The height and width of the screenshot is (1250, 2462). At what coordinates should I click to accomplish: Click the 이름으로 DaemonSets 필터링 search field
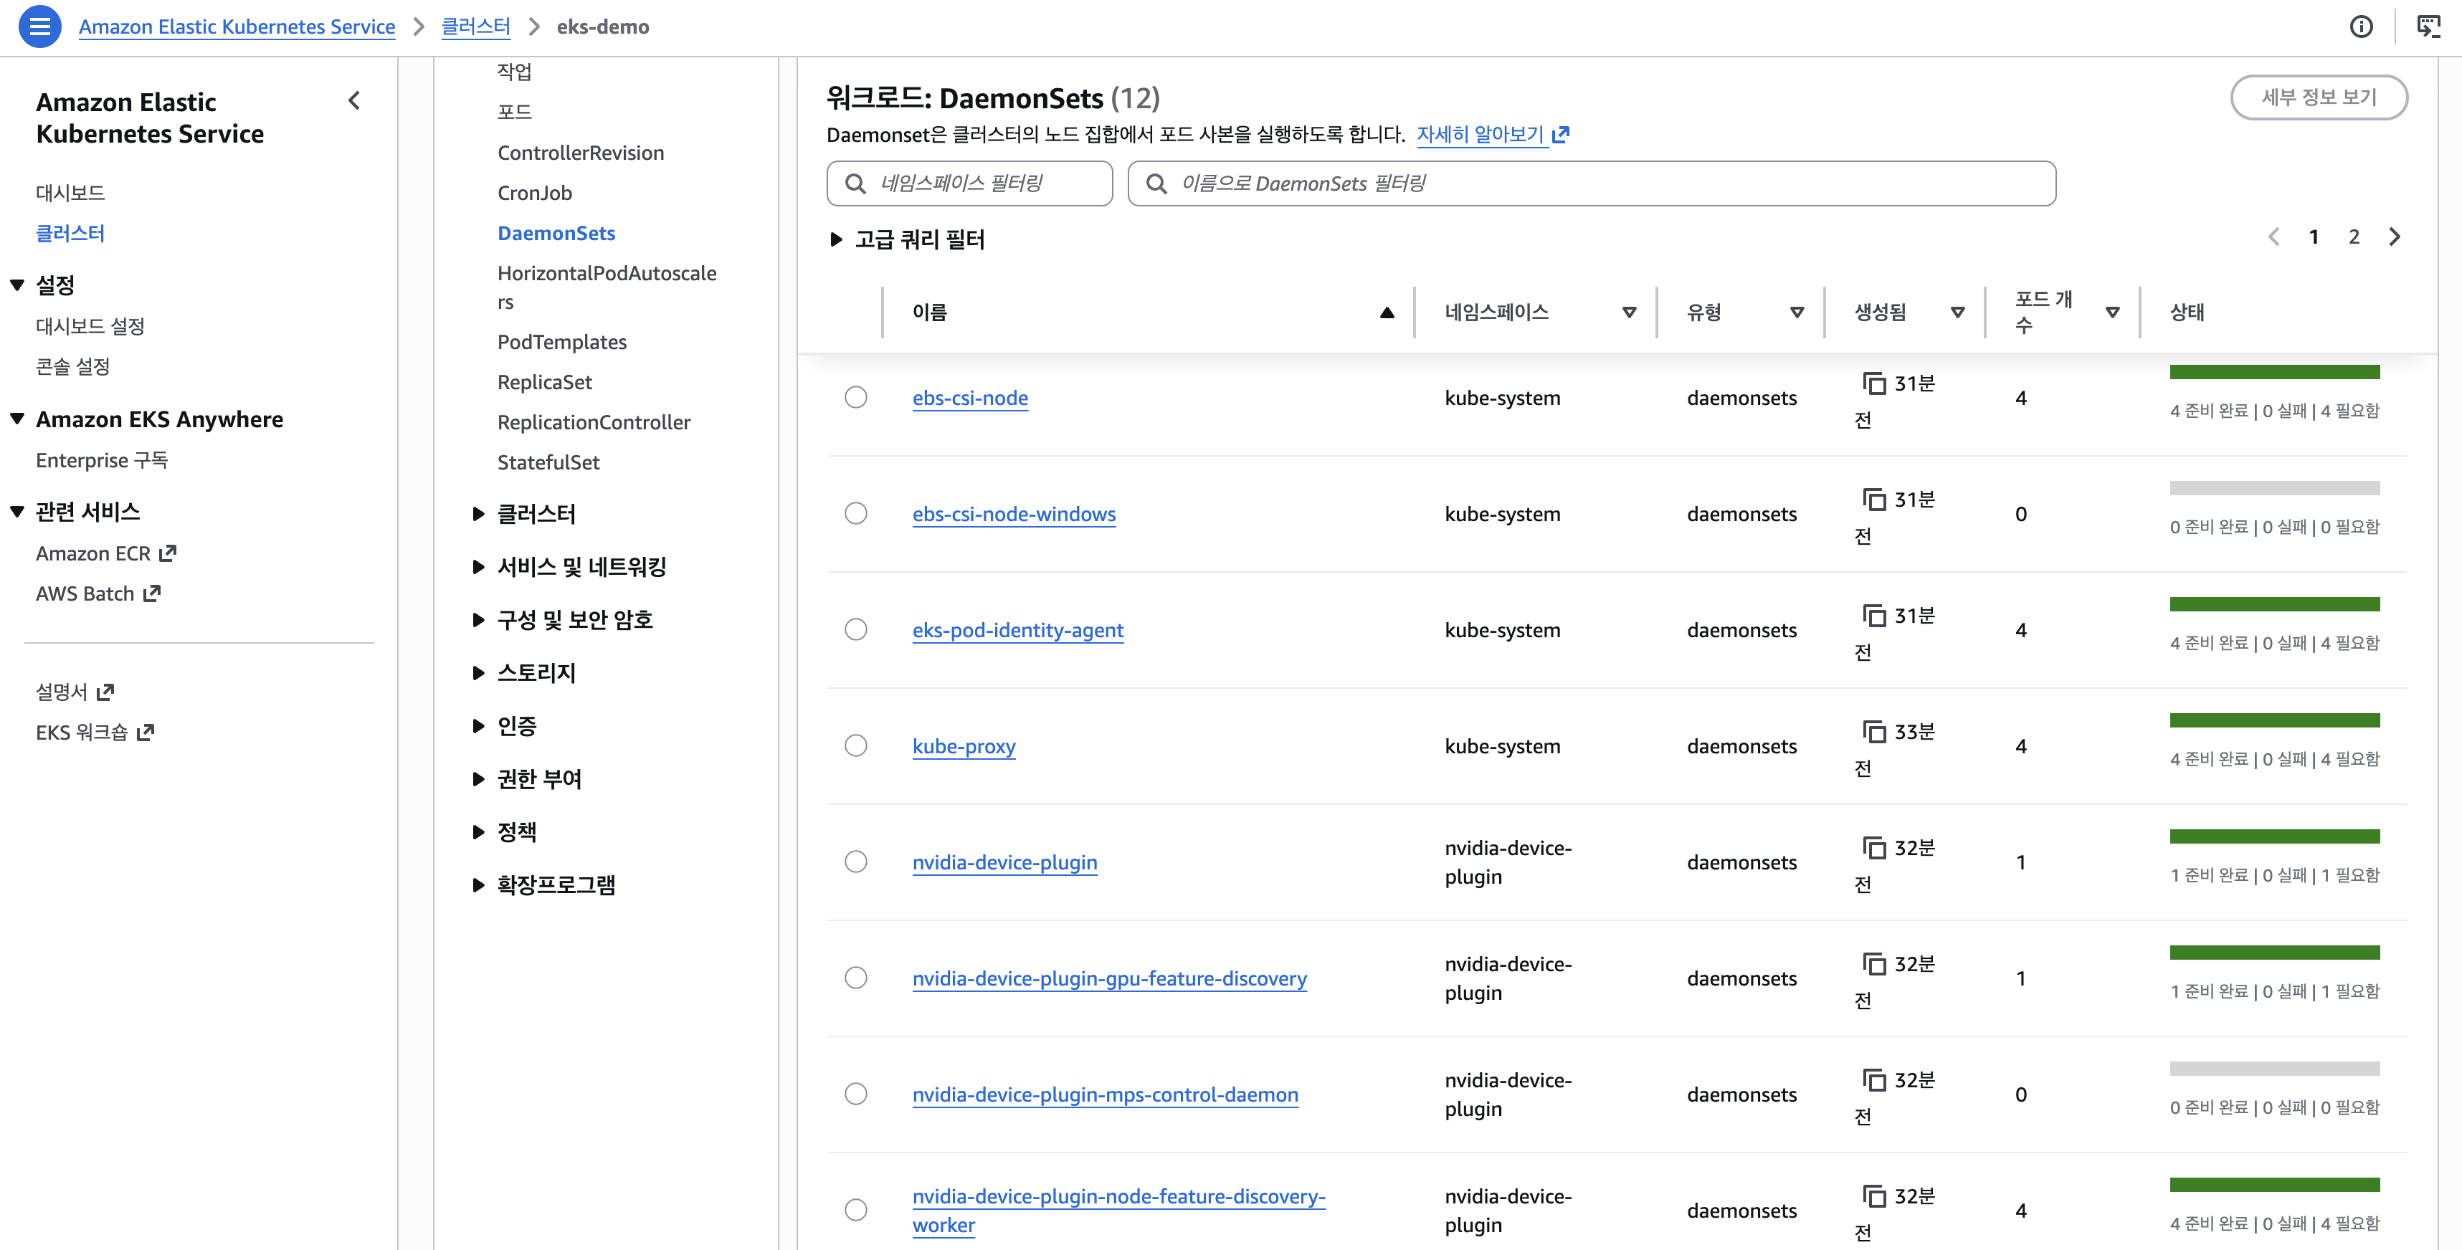1592,183
